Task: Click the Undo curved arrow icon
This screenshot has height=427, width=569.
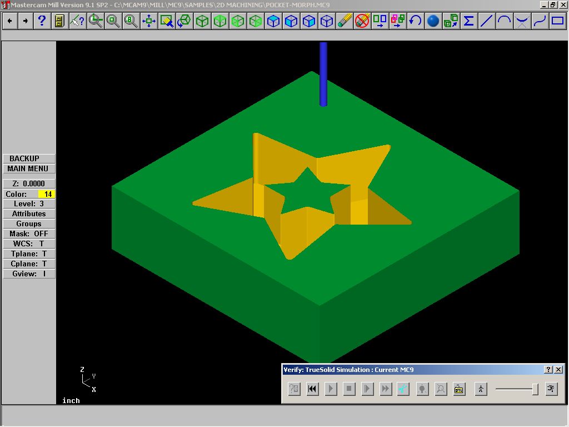Action: click(x=416, y=21)
